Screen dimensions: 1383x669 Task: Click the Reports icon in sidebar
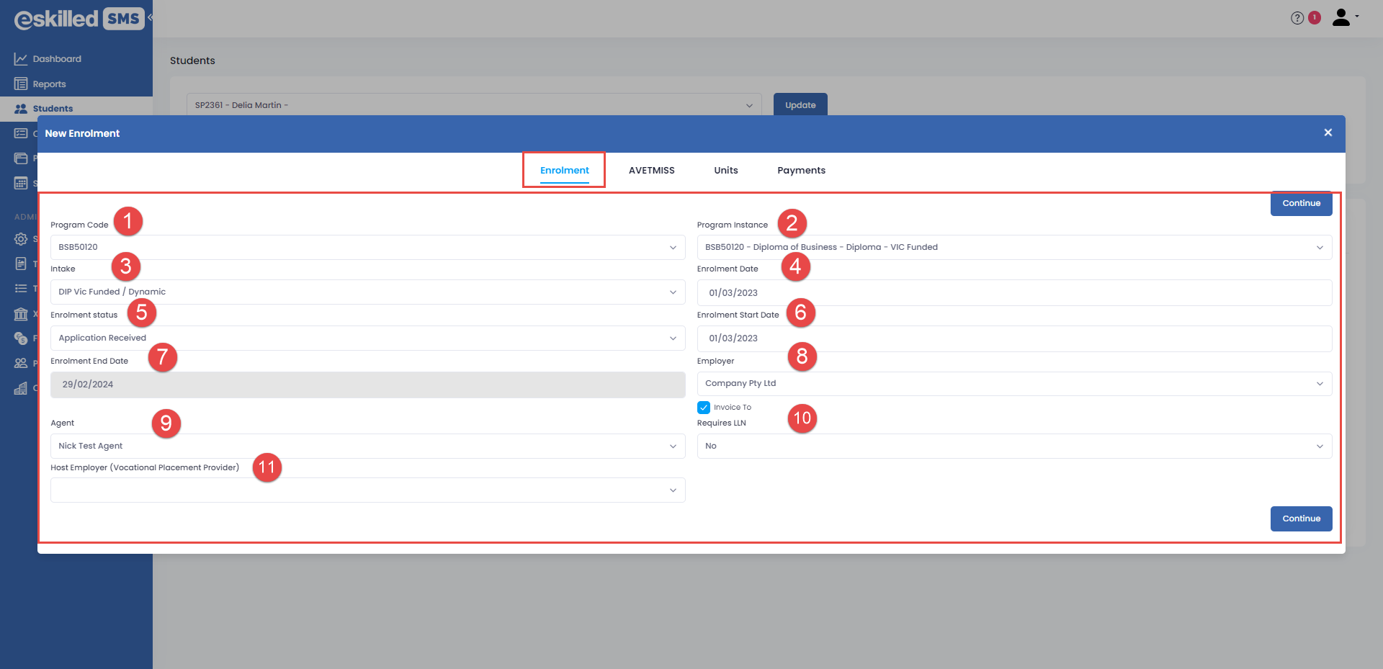click(x=21, y=84)
